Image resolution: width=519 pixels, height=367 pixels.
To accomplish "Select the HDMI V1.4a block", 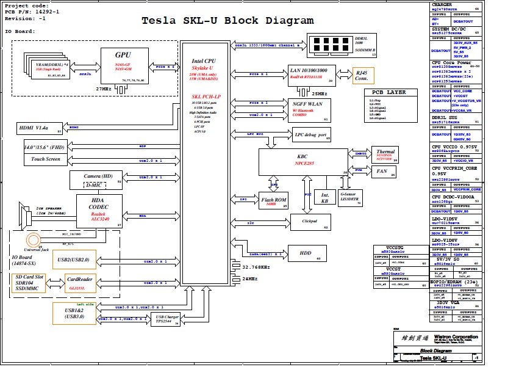I will tap(40, 128).
